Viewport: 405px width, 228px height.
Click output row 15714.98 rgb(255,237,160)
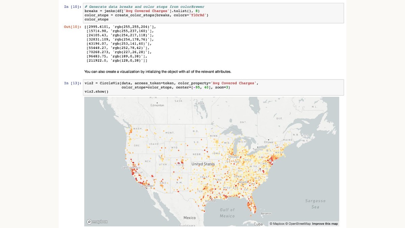point(120,31)
